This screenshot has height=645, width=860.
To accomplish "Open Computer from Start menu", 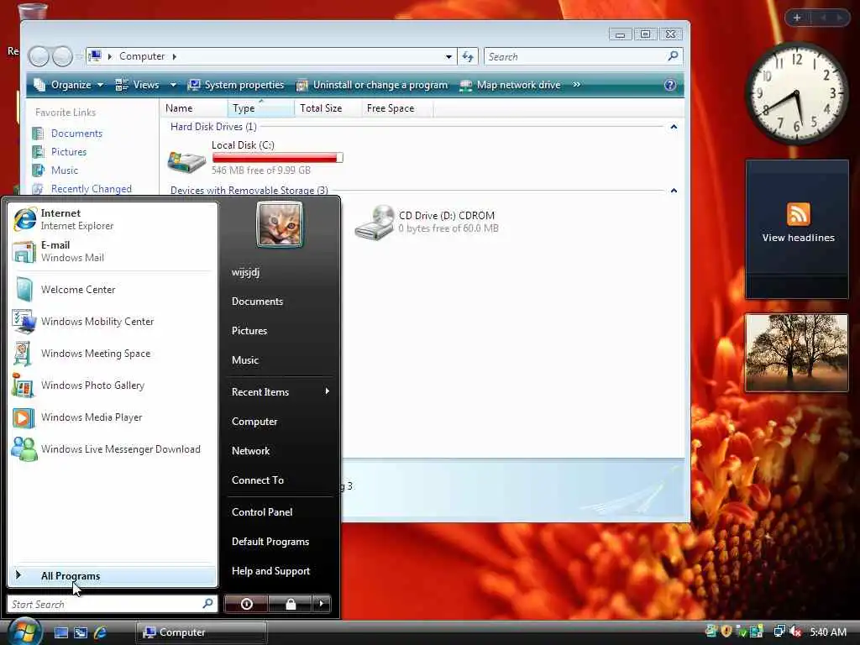I will pos(254,422).
